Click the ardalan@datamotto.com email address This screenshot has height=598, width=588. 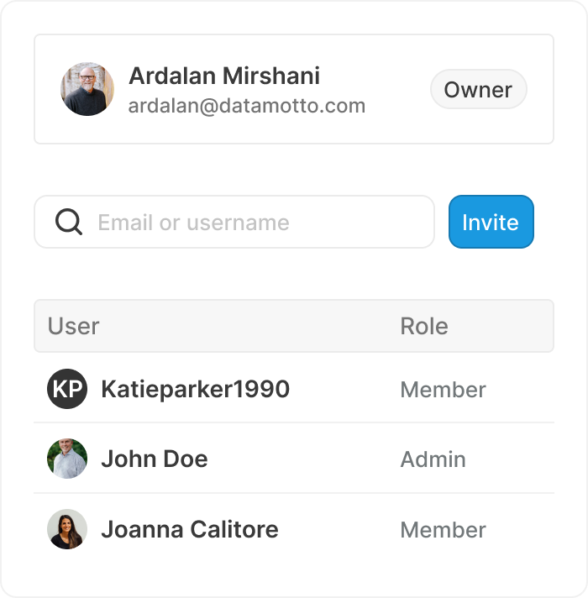(x=246, y=106)
